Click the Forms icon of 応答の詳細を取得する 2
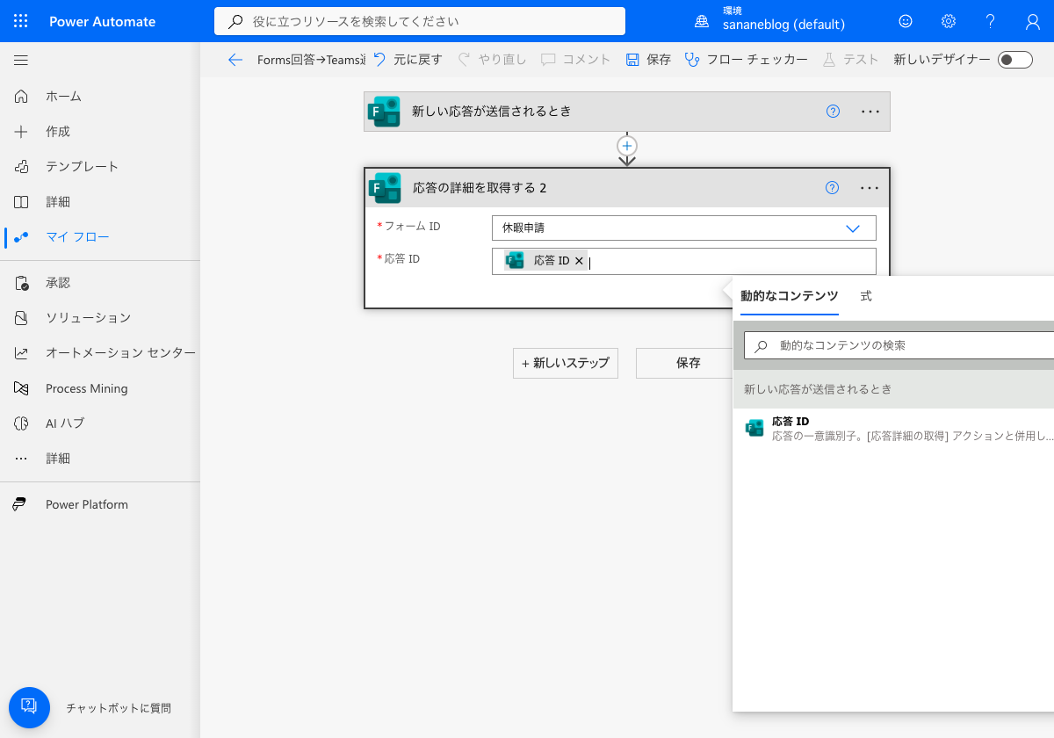Image resolution: width=1054 pixels, height=738 pixels. (385, 188)
